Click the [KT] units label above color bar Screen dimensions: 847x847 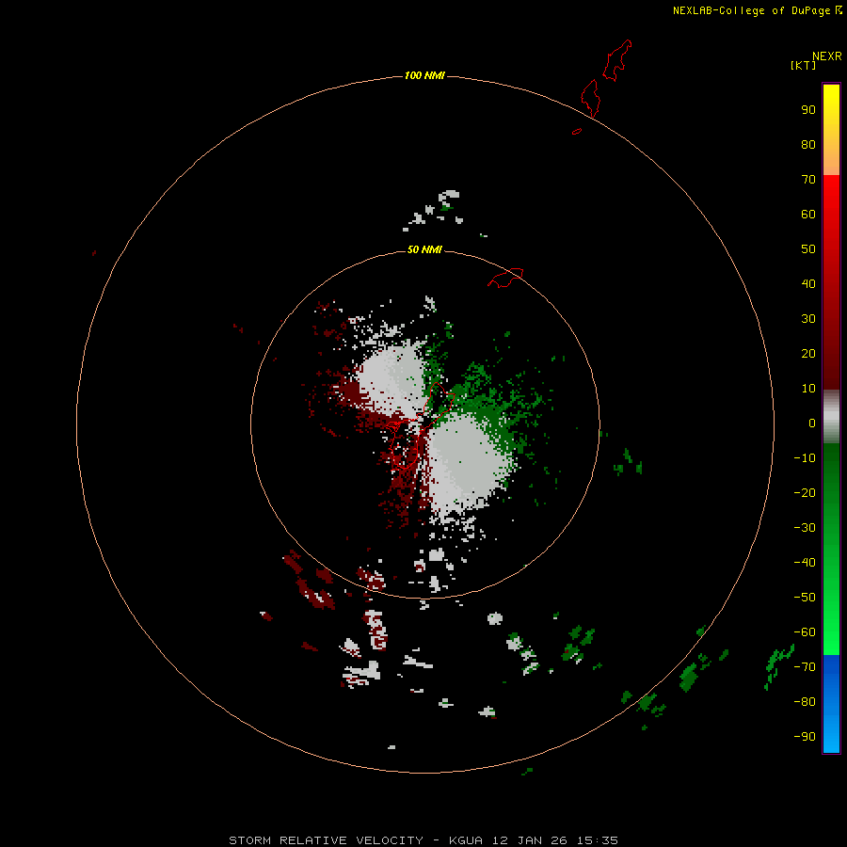(x=803, y=65)
